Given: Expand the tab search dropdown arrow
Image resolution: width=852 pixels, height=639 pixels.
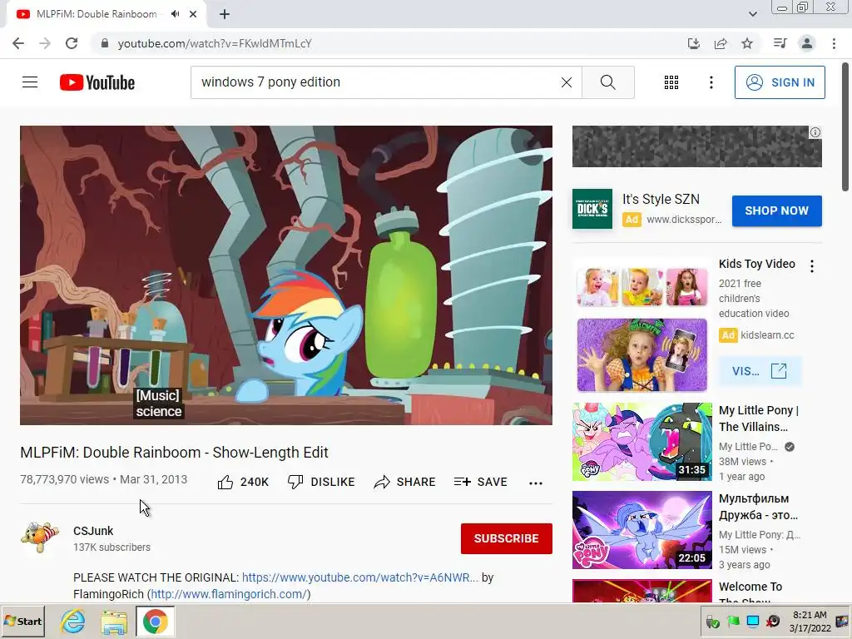Looking at the screenshot, I should [752, 14].
